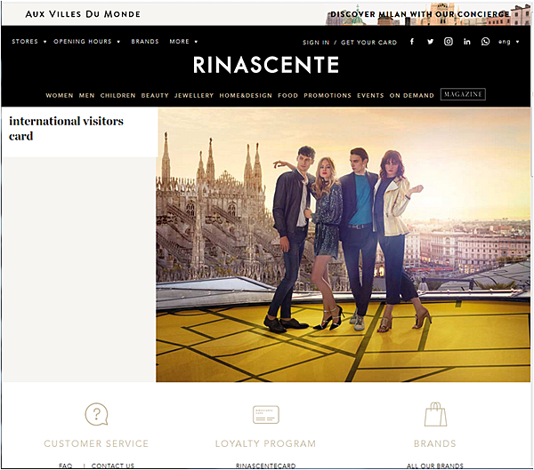Expand the Opening Hours dropdown
Viewport: 534px width, 470px height.
87,42
